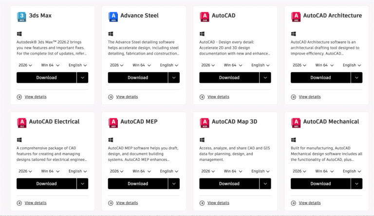Open the AutoCAD language dropdown

[x=261, y=65]
